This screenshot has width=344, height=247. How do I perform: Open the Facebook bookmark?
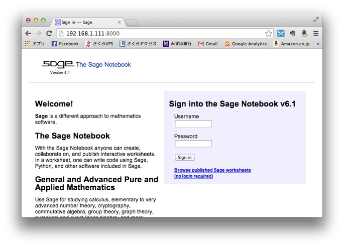pyautogui.click(x=65, y=44)
